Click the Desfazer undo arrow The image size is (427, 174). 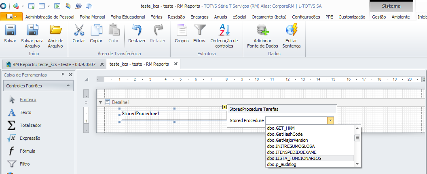(137, 30)
